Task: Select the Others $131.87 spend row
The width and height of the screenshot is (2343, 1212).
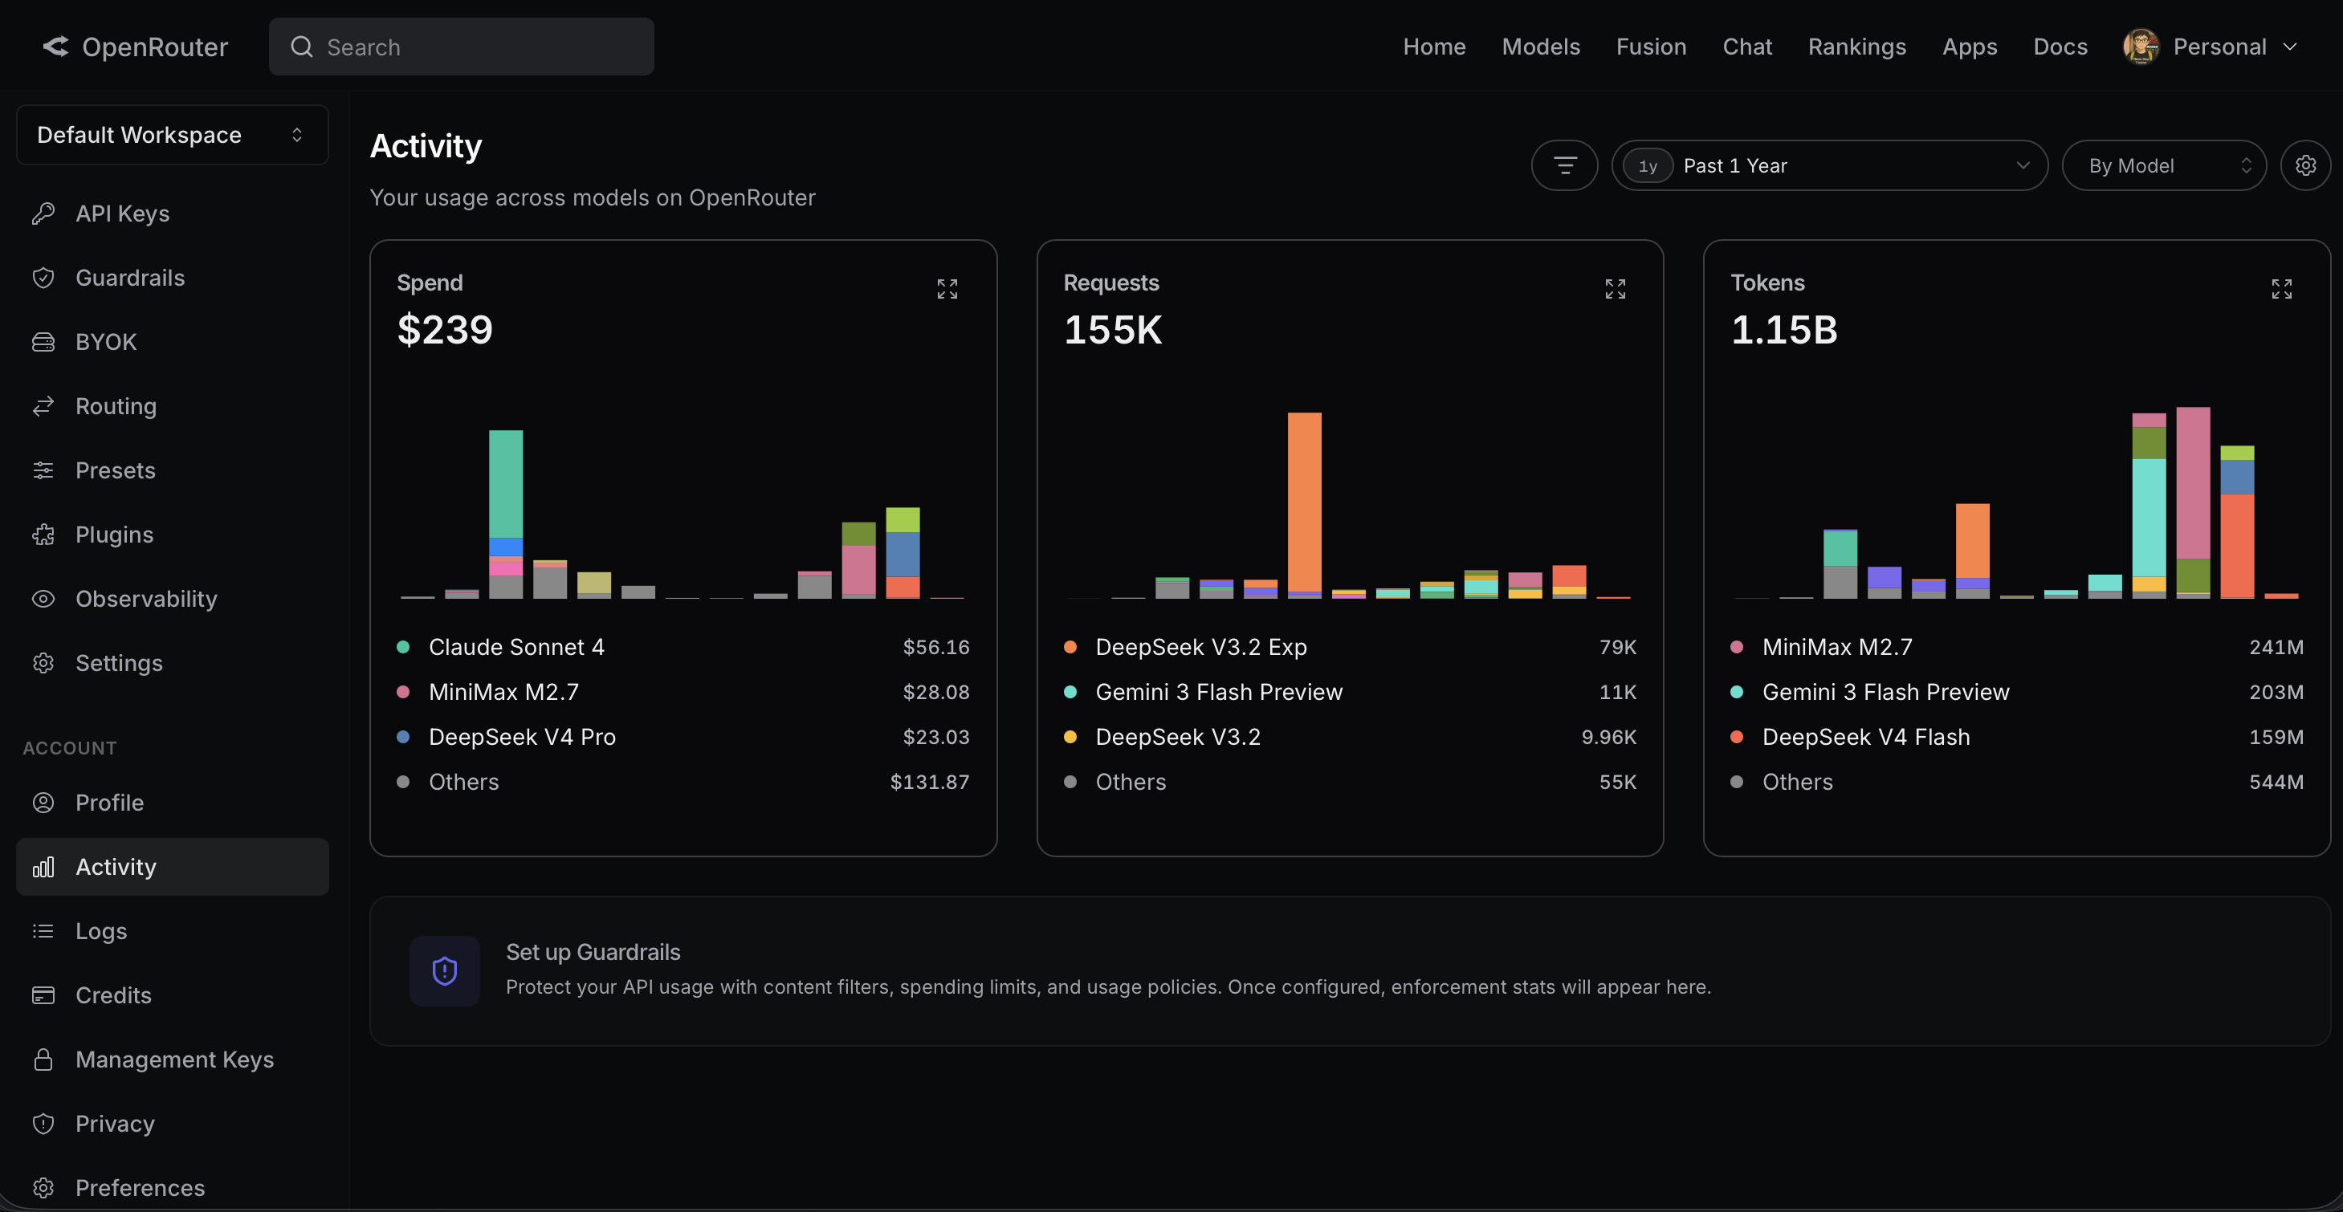Action: pyautogui.click(x=683, y=782)
